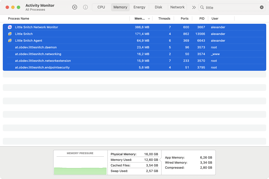
Task: Open process details with the Inspect (i) icon
Action: (x=85, y=7)
